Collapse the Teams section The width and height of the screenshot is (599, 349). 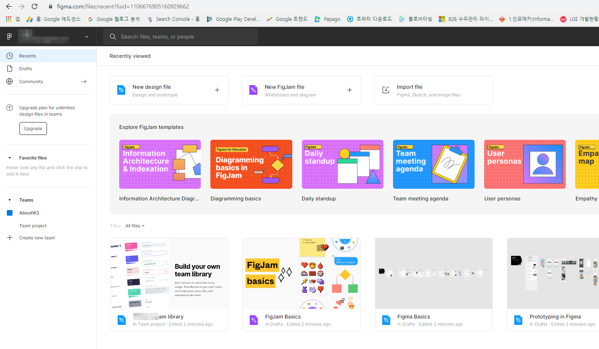click(10, 200)
